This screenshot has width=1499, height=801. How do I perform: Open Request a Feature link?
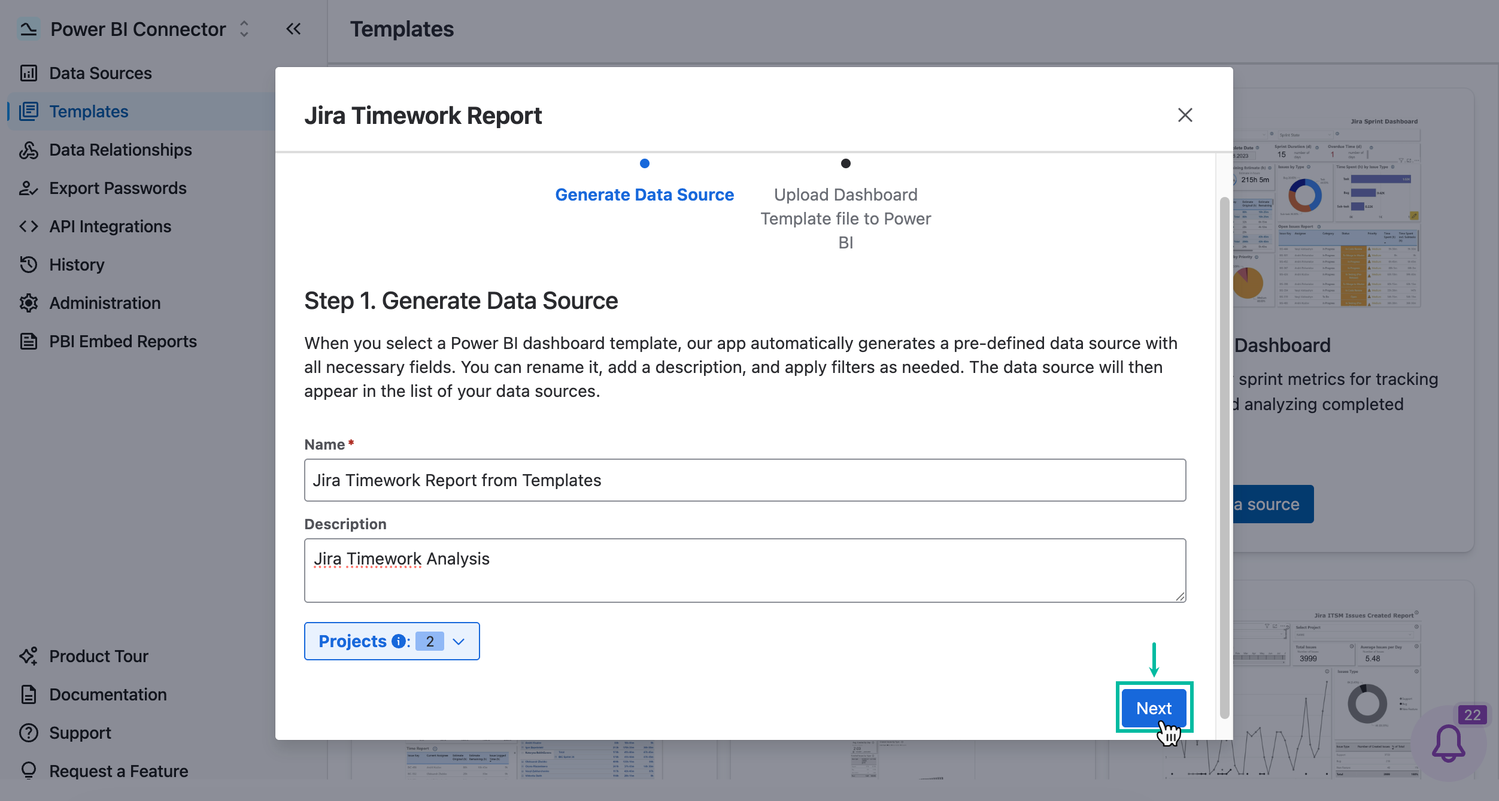click(x=119, y=771)
